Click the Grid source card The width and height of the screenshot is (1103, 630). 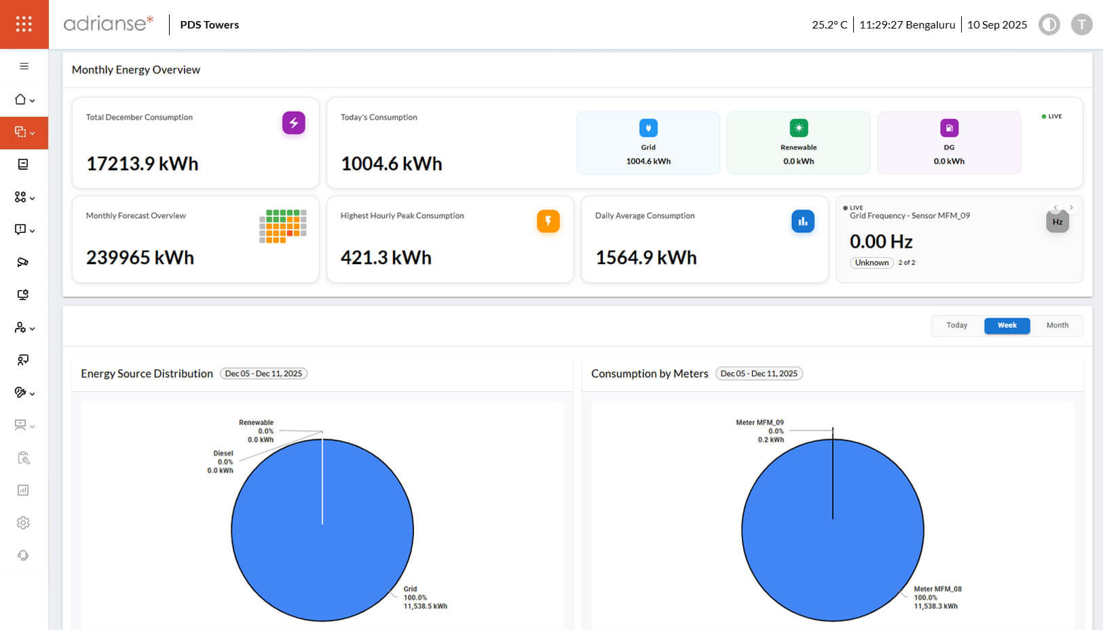[648, 143]
